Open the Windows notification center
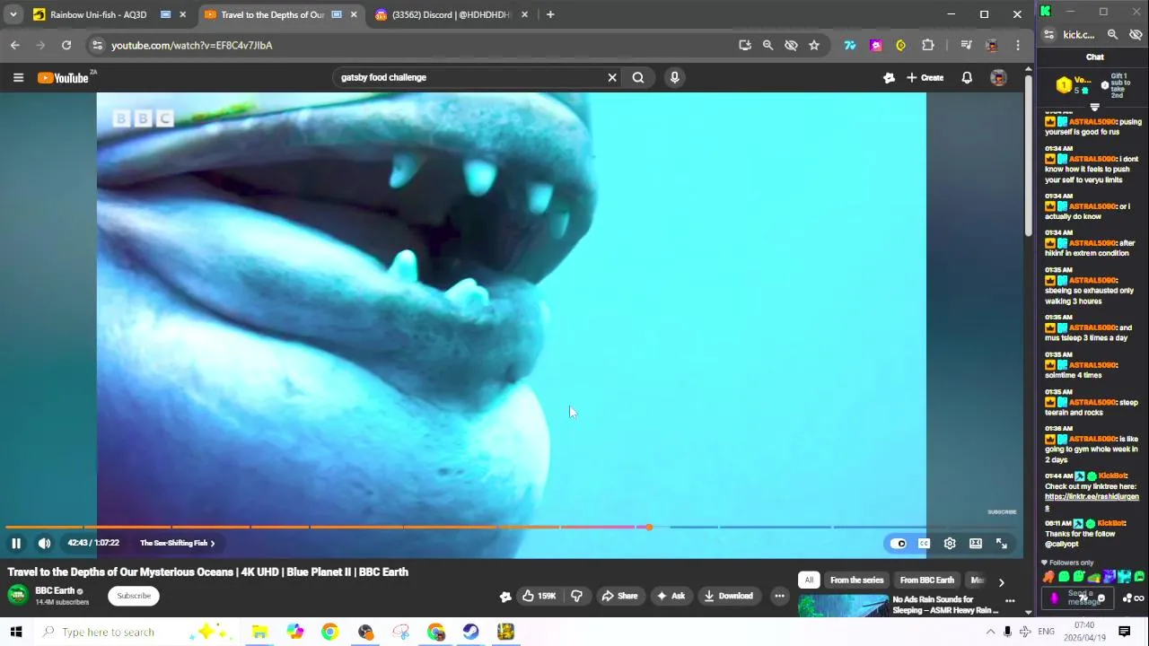The height and width of the screenshot is (646, 1149). (1124, 632)
